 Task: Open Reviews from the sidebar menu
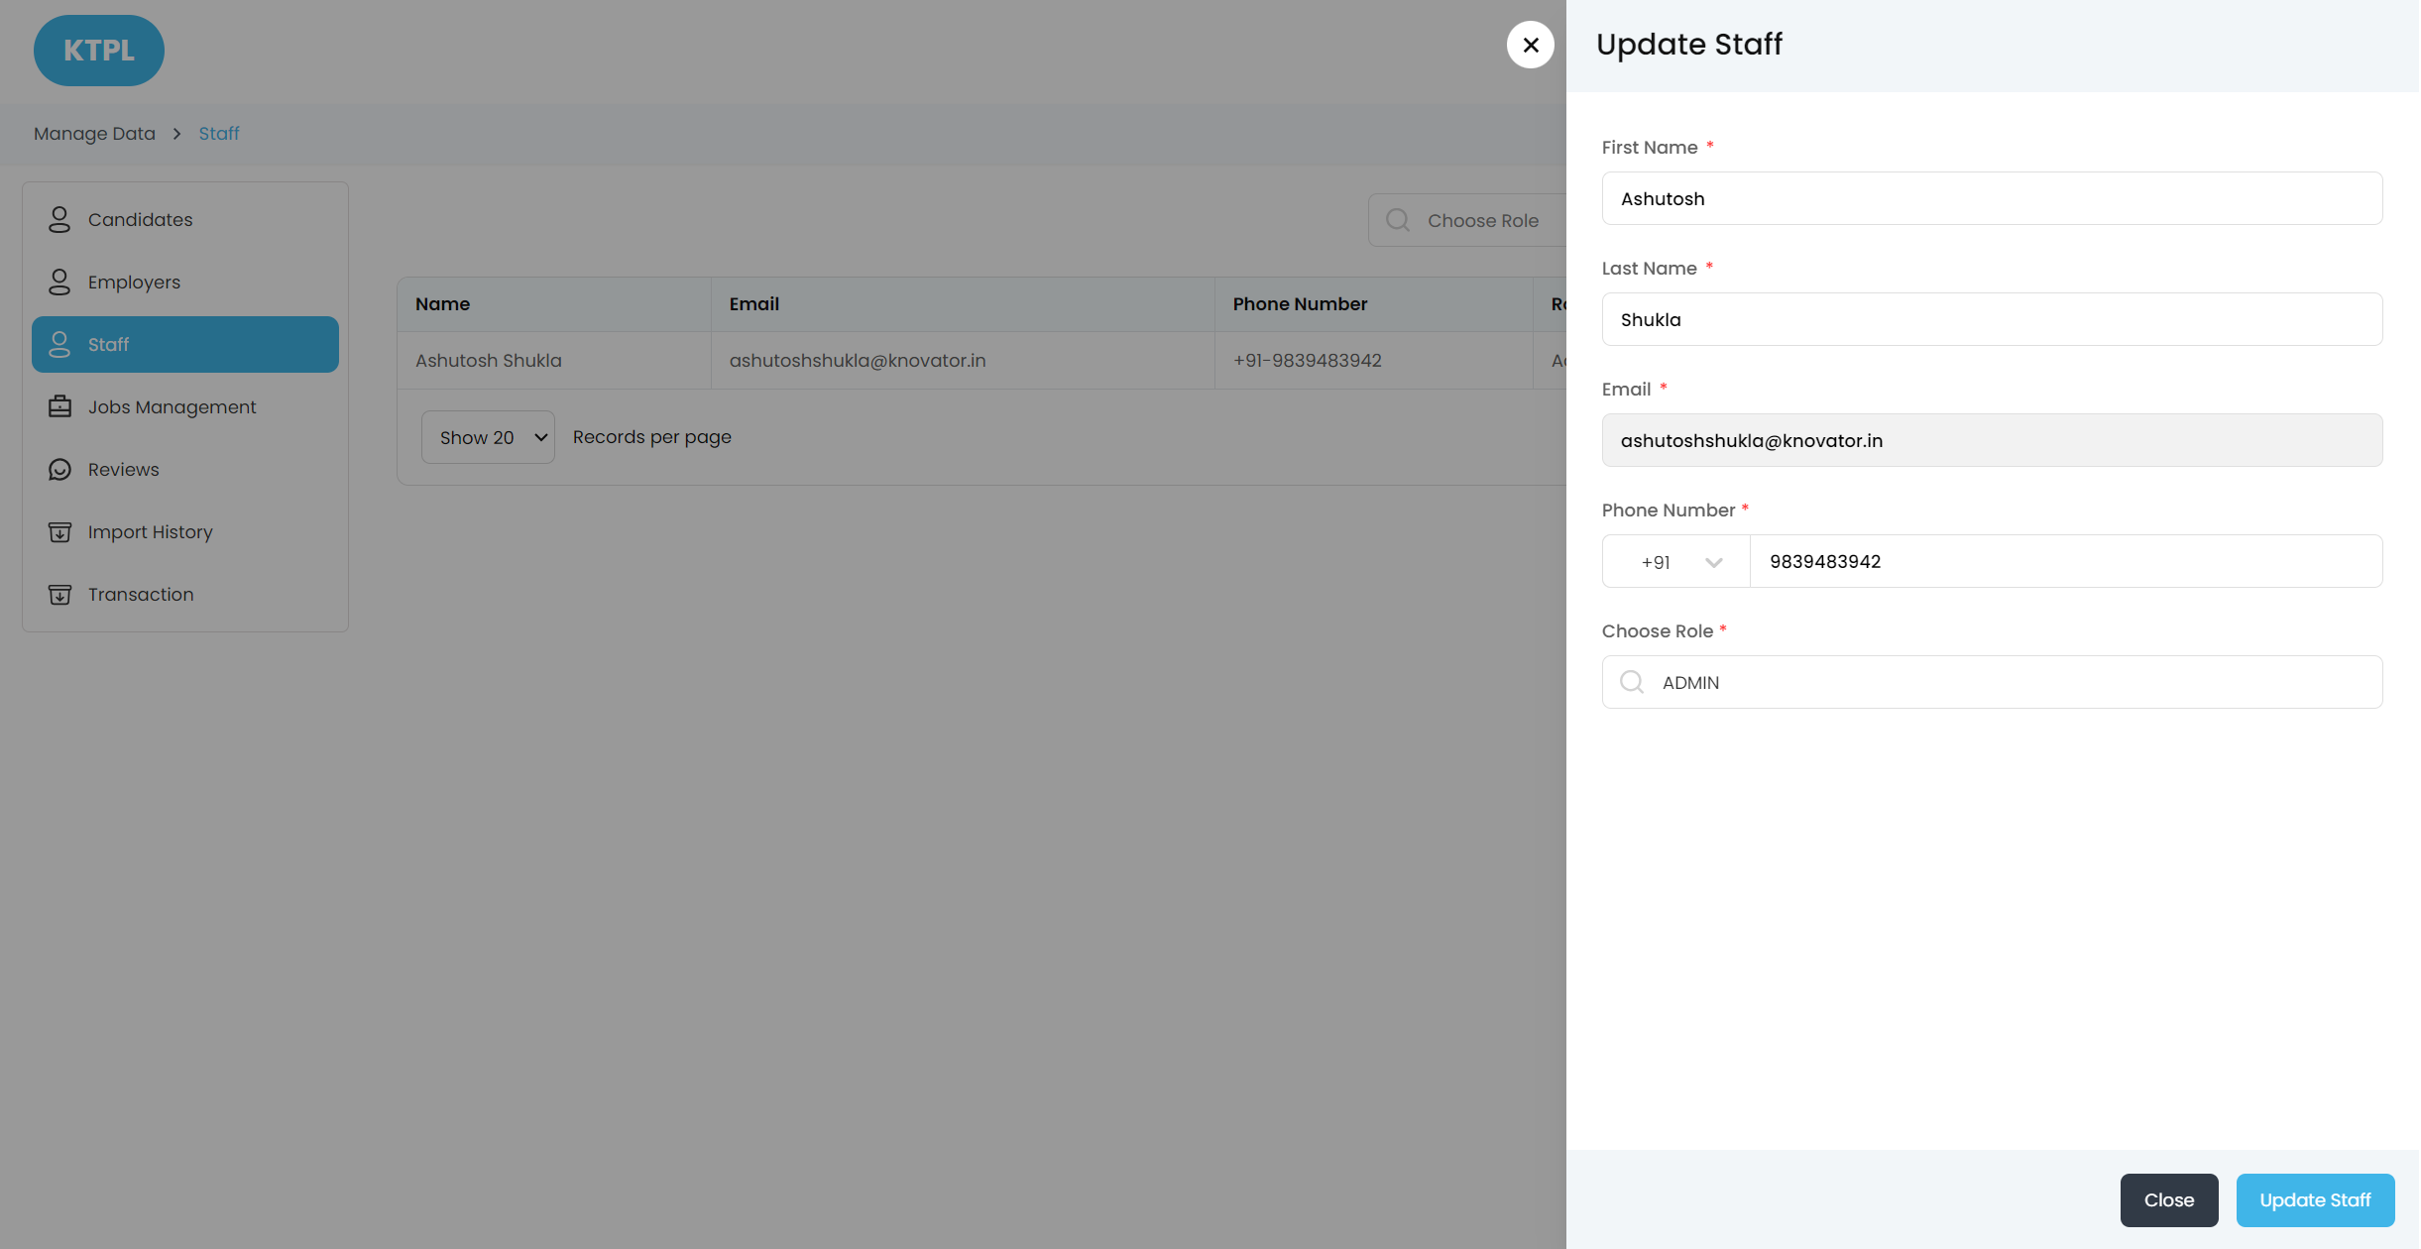tap(123, 469)
